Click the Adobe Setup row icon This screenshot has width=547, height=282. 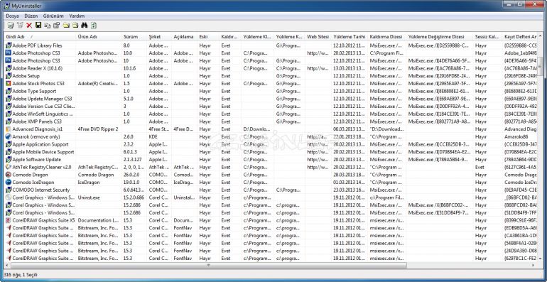(x=9, y=76)
